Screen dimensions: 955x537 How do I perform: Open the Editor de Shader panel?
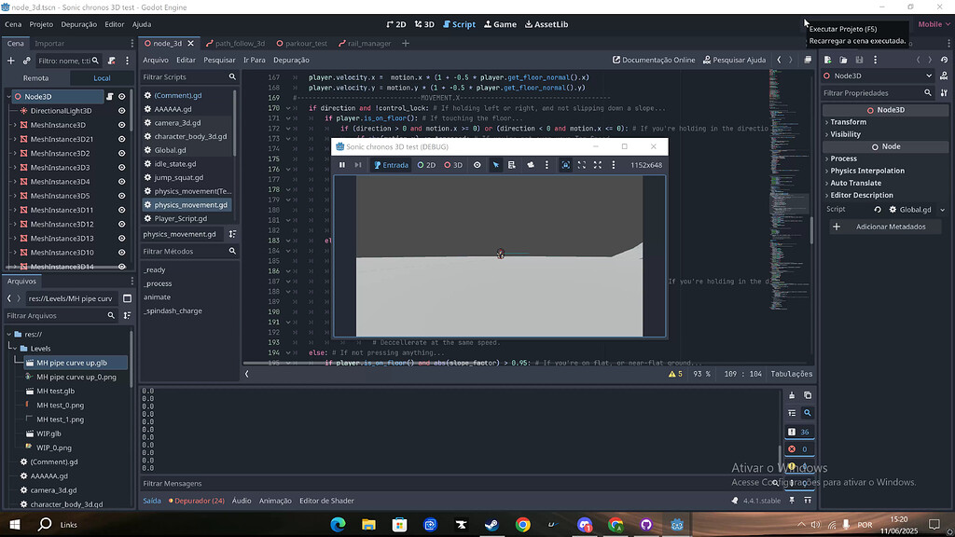coord(326,501)
